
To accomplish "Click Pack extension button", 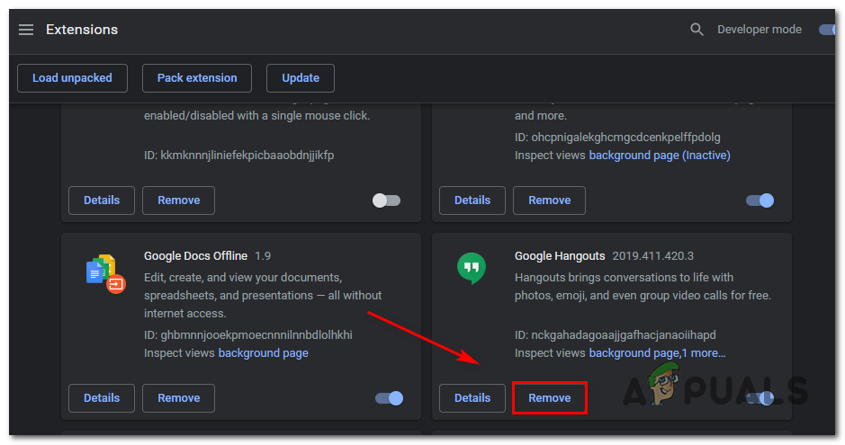I will pyautogui.click(x=197, y=78).
